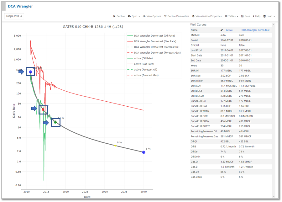The width and height of the screenshot is (282, 202).
Task: Open the Single Well dropdown
Action: [x=14, y=16]
